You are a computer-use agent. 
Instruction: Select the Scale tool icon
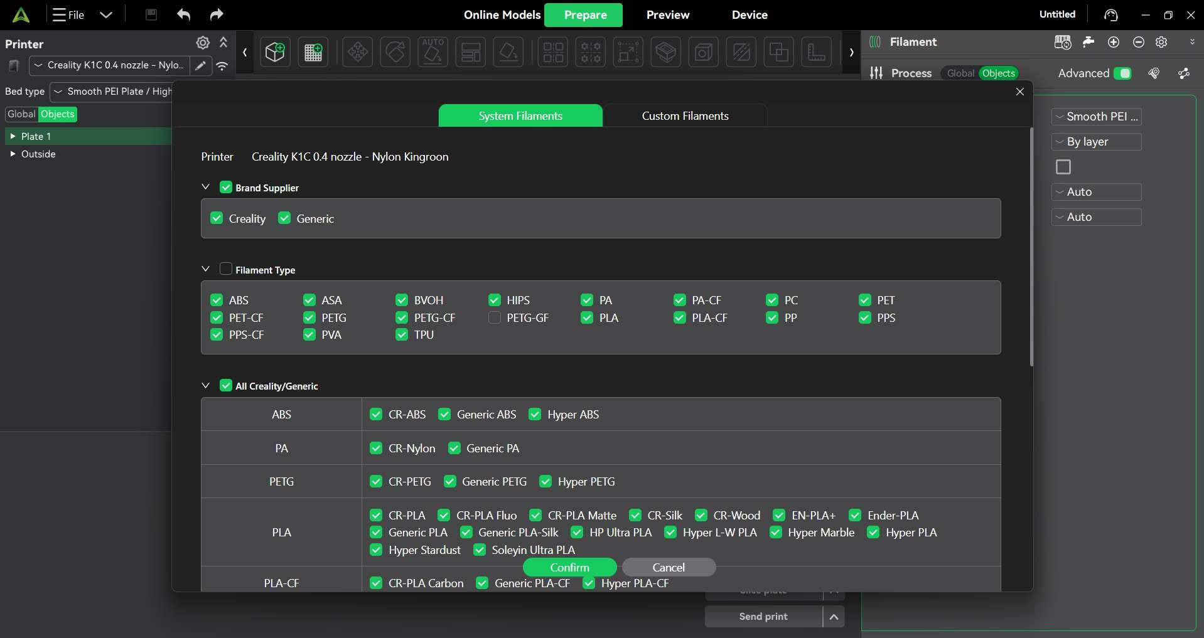click(628, 52)
